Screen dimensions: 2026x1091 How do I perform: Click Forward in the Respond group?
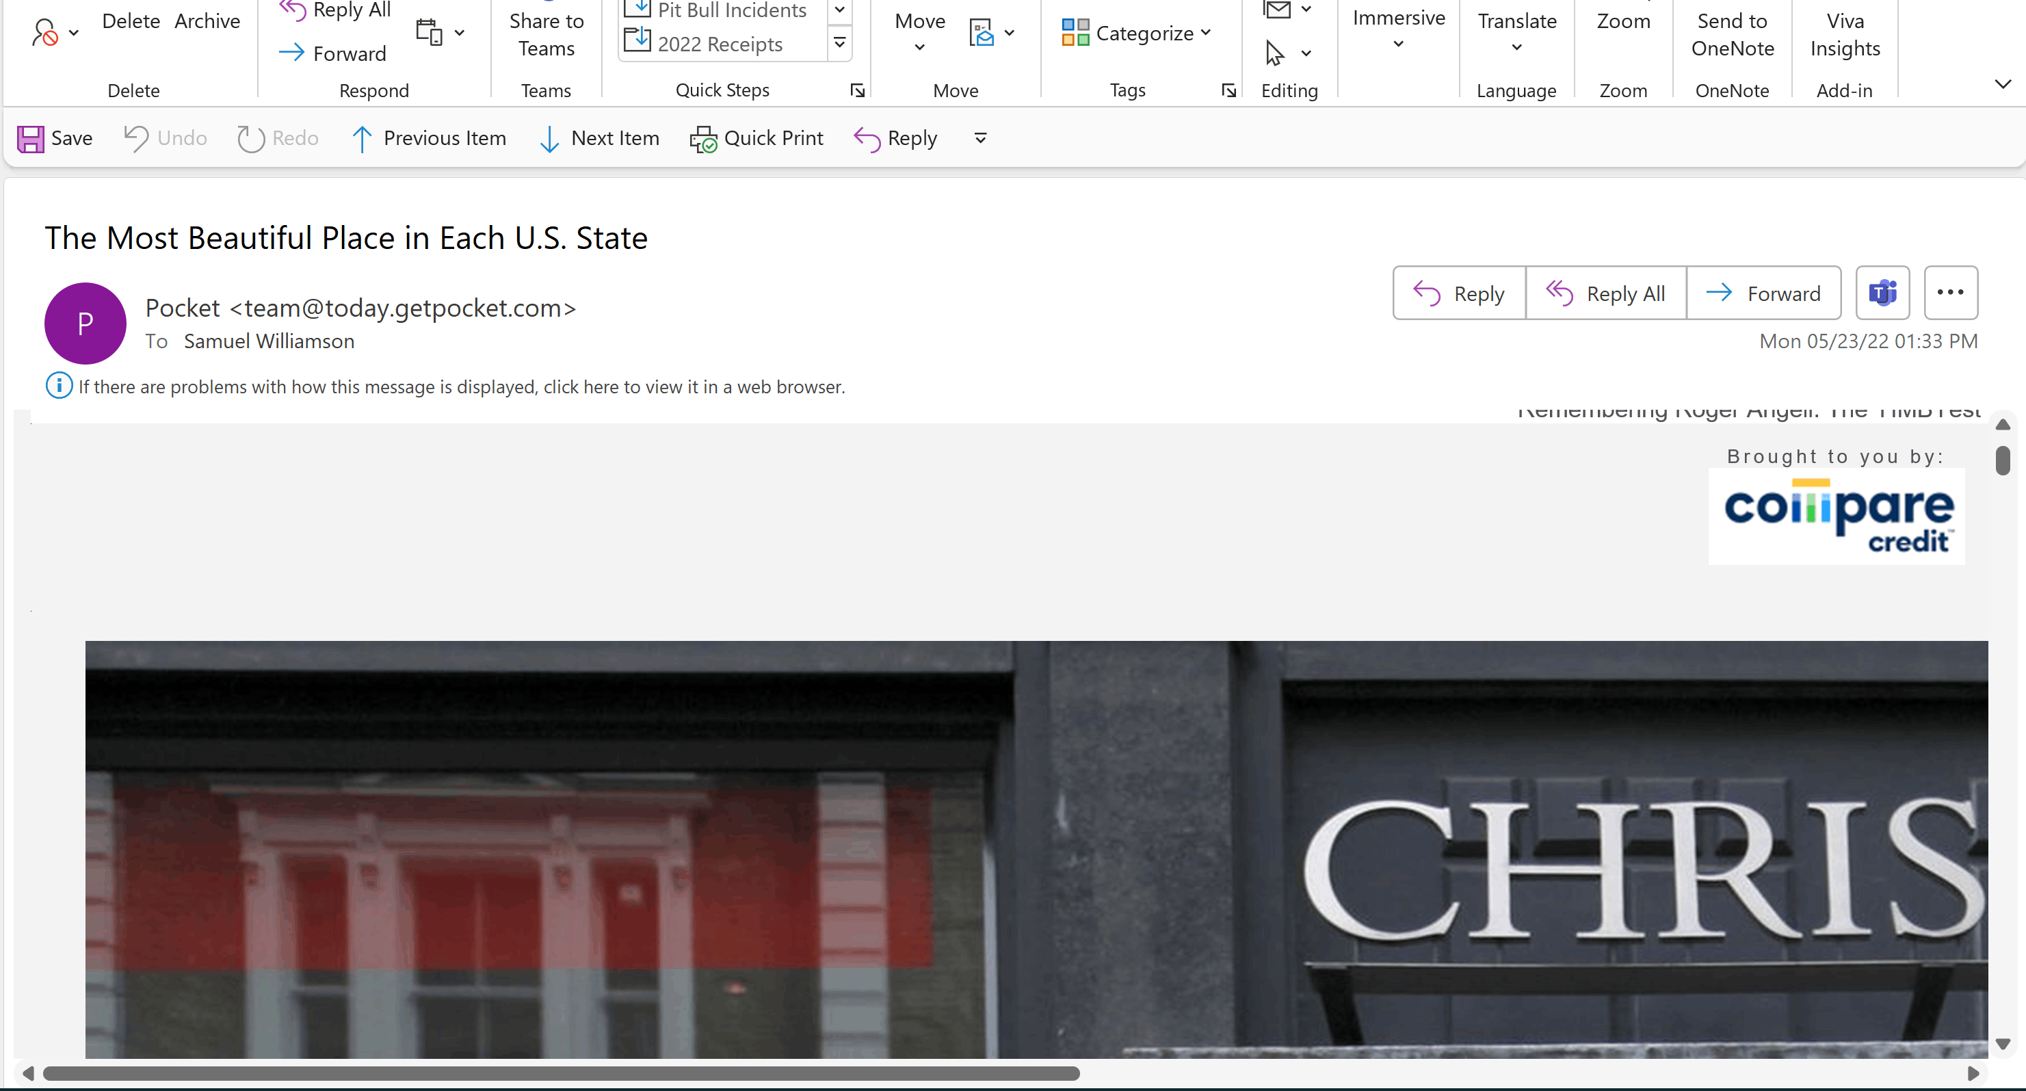click(x=332, y=53)
